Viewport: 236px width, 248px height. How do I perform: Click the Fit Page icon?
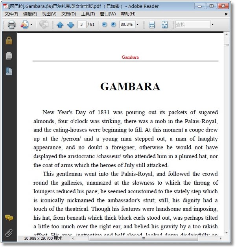coord(164,25)
